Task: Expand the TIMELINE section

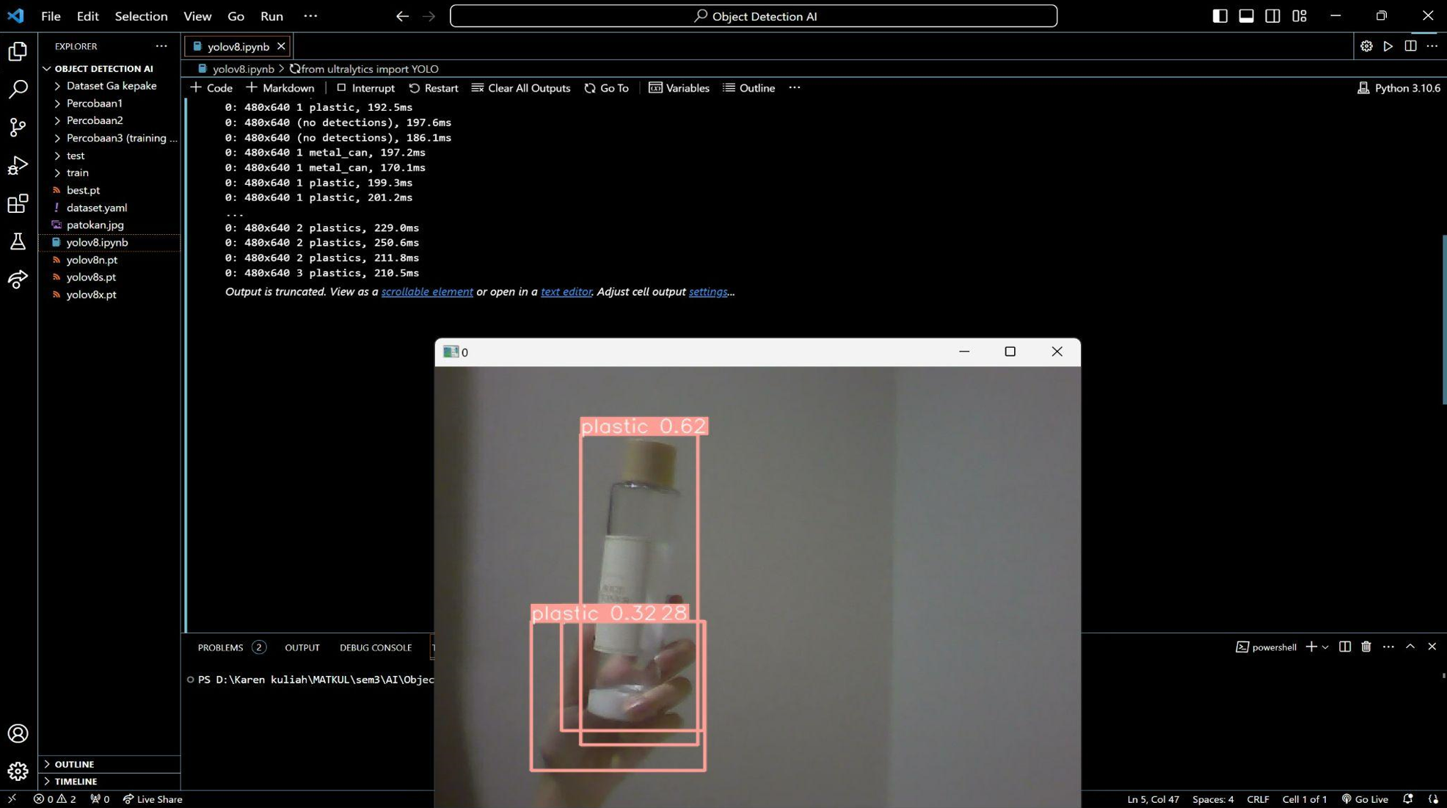Action: pyautogui.click(x=109, y=782)
